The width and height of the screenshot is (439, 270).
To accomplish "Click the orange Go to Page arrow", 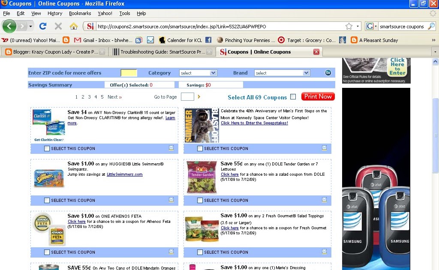I will [x=199, y=97].
